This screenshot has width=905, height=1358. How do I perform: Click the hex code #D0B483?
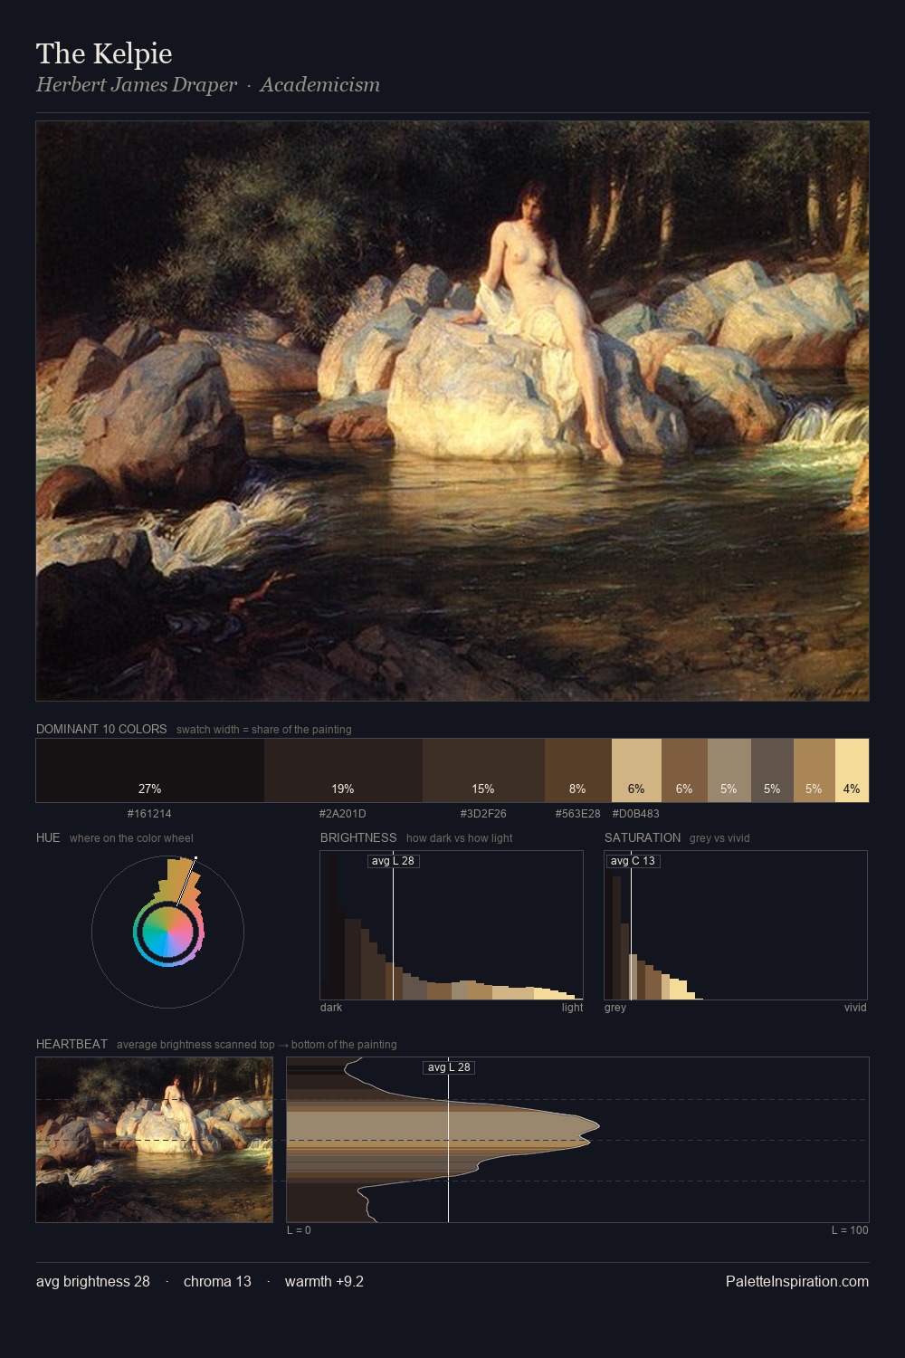[x=636, y=814]
